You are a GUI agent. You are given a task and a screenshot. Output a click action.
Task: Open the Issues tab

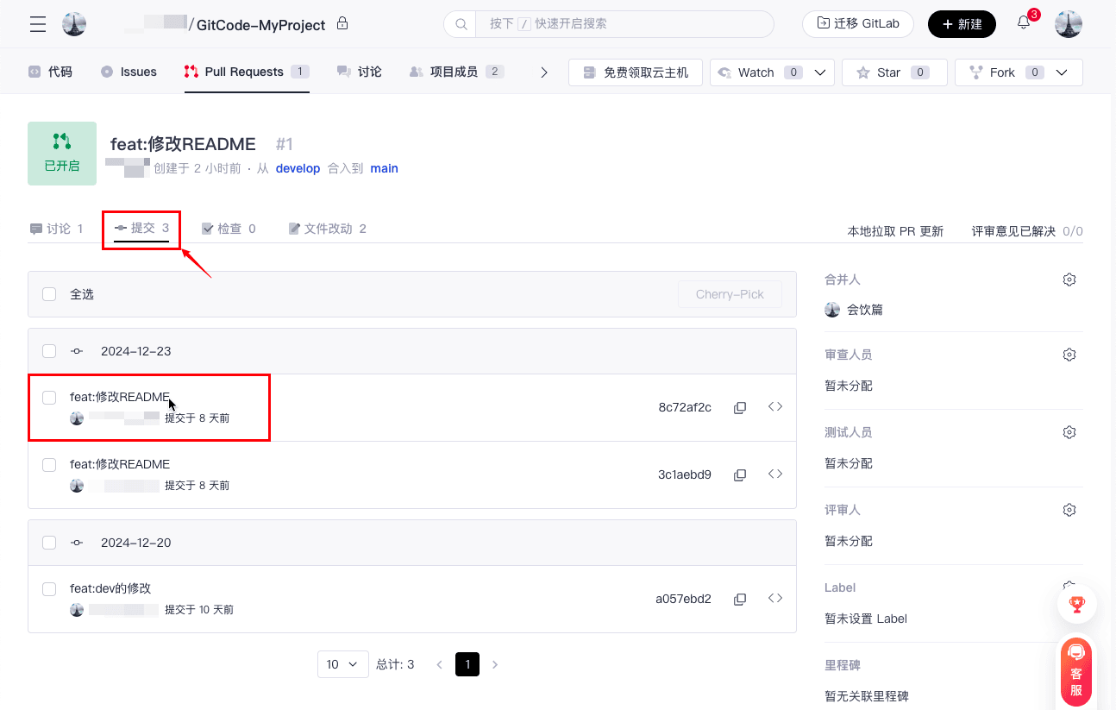click(129, 72)
